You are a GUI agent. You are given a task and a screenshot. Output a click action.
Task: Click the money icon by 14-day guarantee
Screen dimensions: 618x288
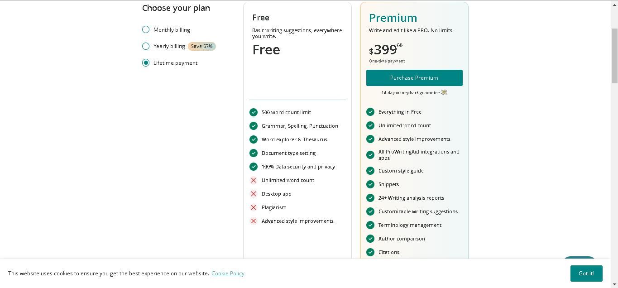[x=444, y=92]
